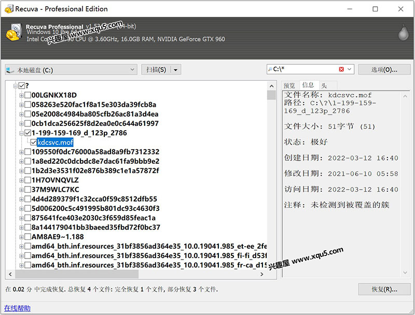The height and width of the screenshot is (315, 415).
Task: Click the 访问日期 2022-03-12 16:40 line
Action: click(341, 190)
